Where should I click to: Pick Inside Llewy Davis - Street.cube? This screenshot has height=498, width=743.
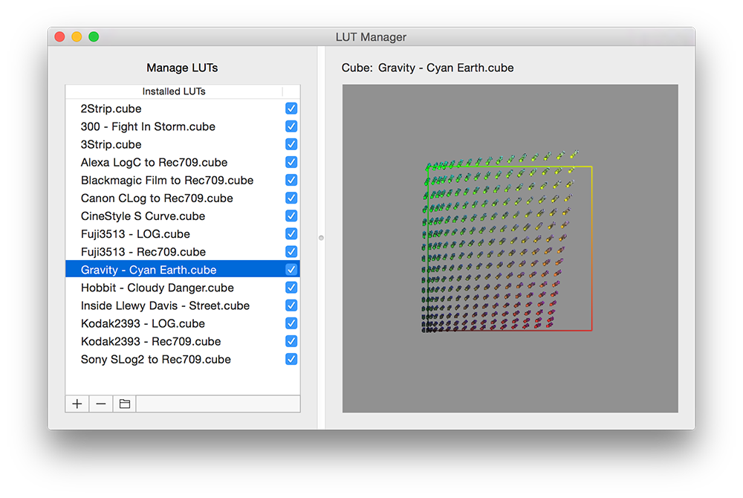pyautogui.click(x=165, y=305)
